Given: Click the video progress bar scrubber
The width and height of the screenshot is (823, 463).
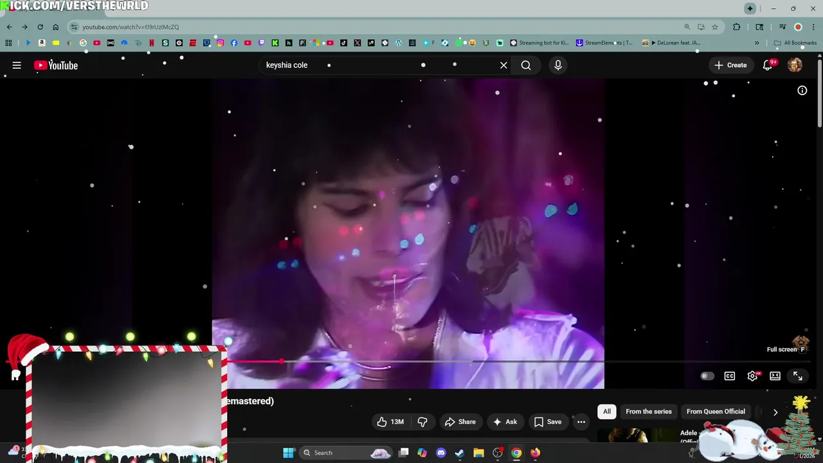Looking at the screenshot, I should 282,361.
